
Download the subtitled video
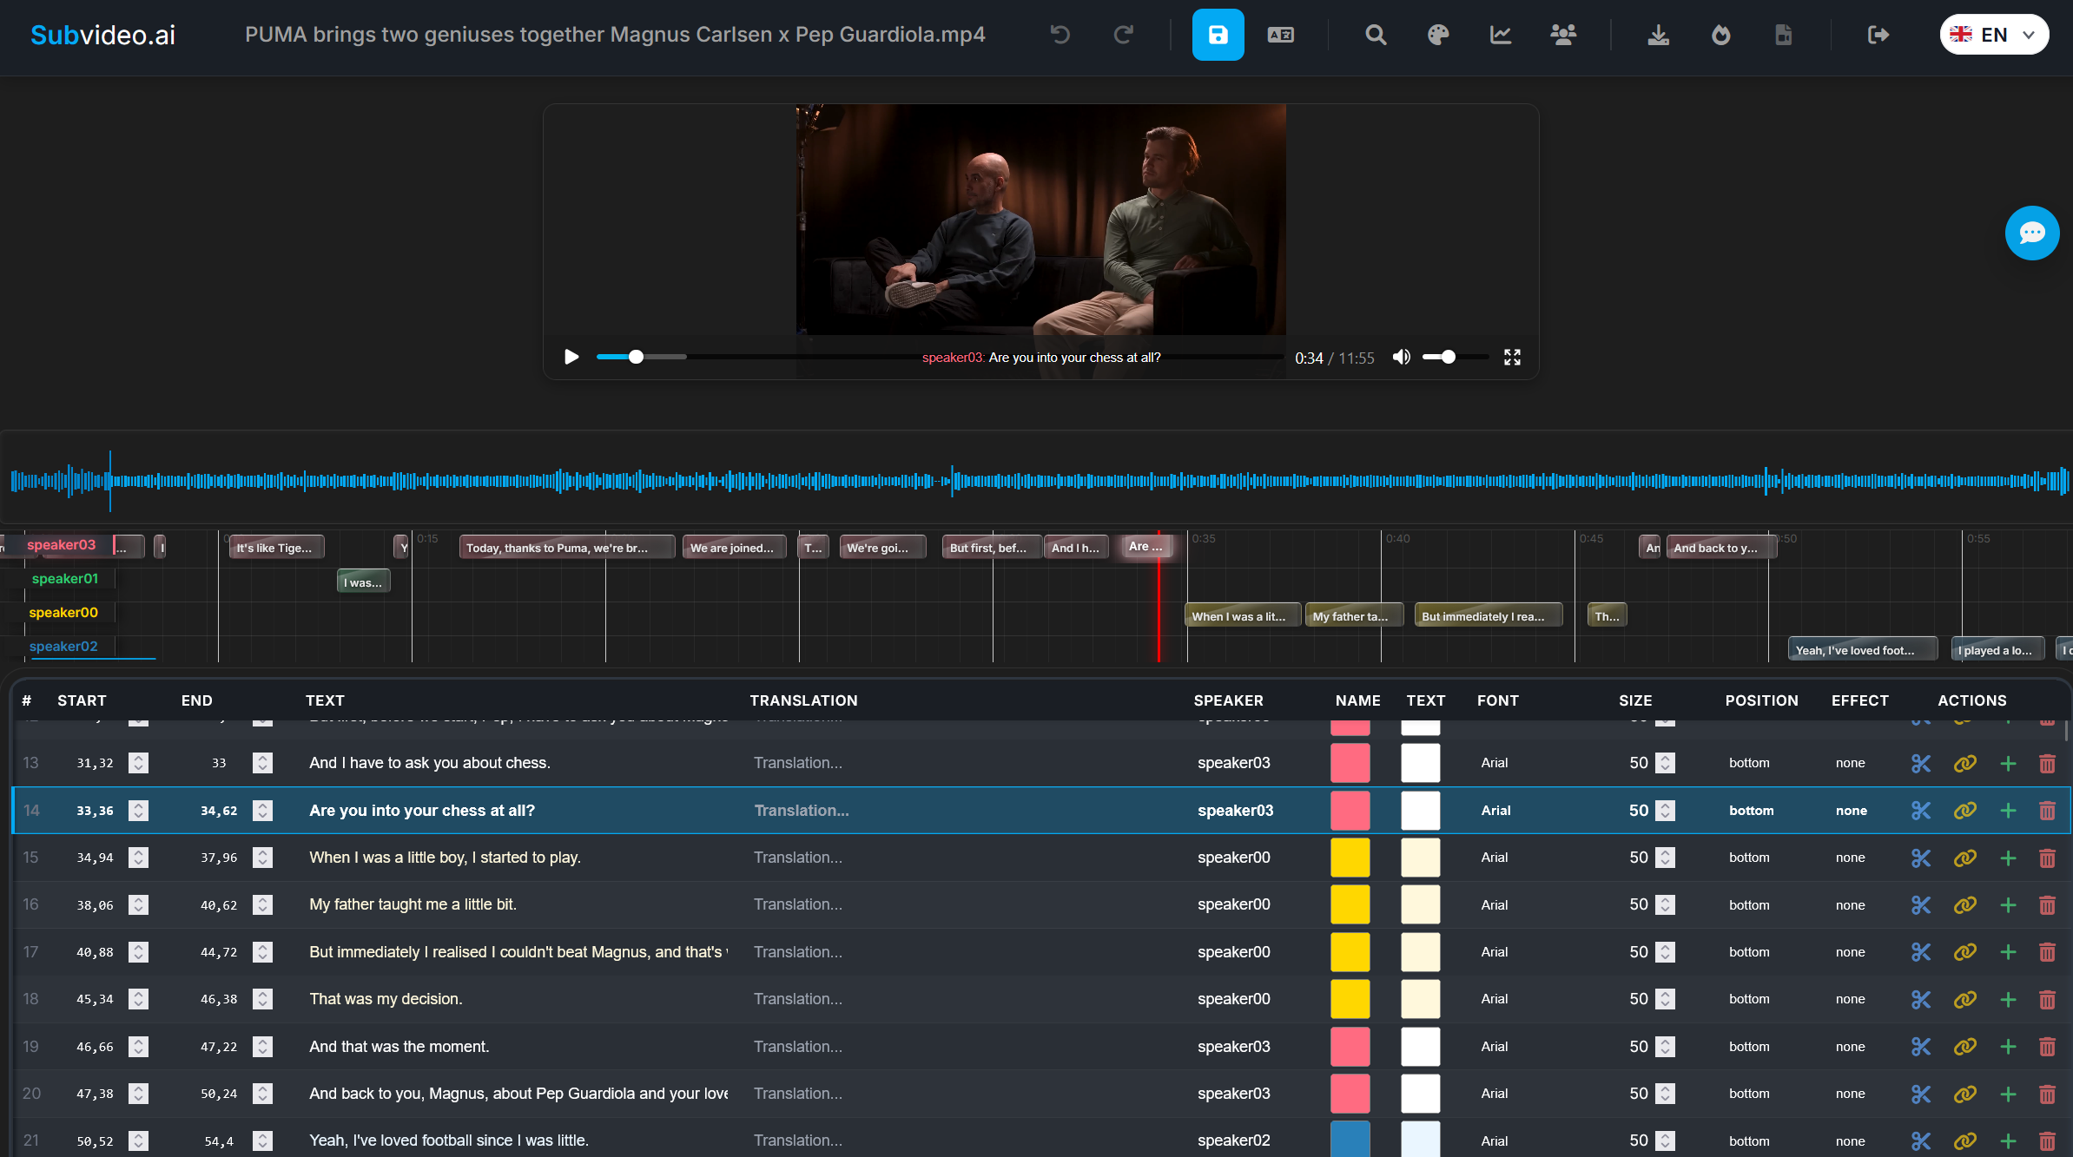[1659, 35]
